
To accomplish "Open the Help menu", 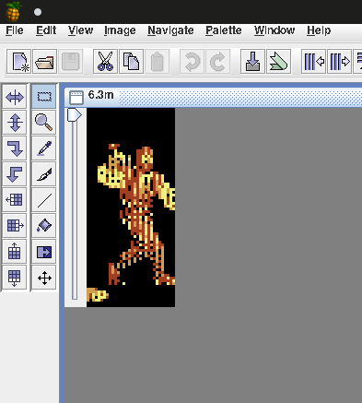I will coord(319,30).
